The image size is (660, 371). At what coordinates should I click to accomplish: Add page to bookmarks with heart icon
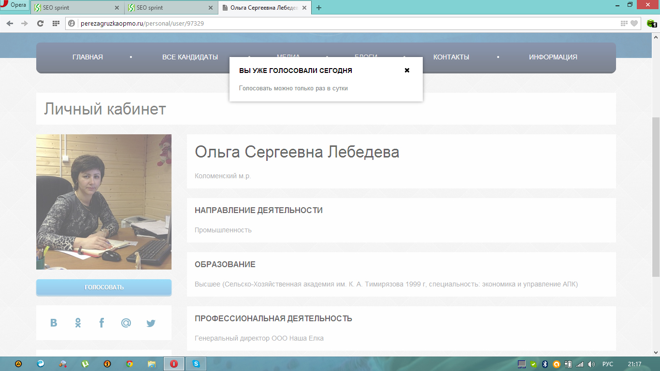point(634,23)
